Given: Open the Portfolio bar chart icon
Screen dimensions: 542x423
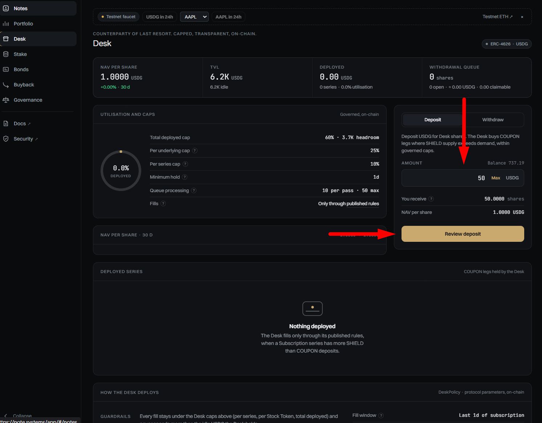Looking at the screenshot, I should point(6,24).
